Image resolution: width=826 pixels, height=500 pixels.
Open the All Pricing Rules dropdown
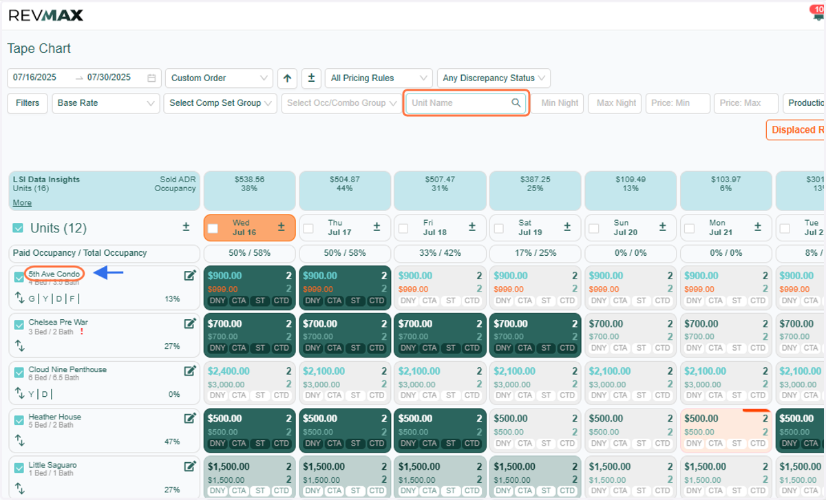[x=379, y=78]
